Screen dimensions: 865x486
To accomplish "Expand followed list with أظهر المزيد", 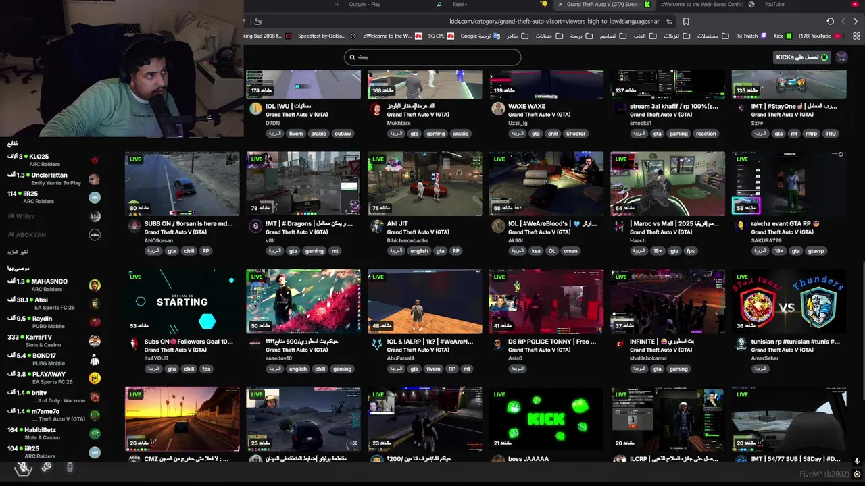I will 18,252.
